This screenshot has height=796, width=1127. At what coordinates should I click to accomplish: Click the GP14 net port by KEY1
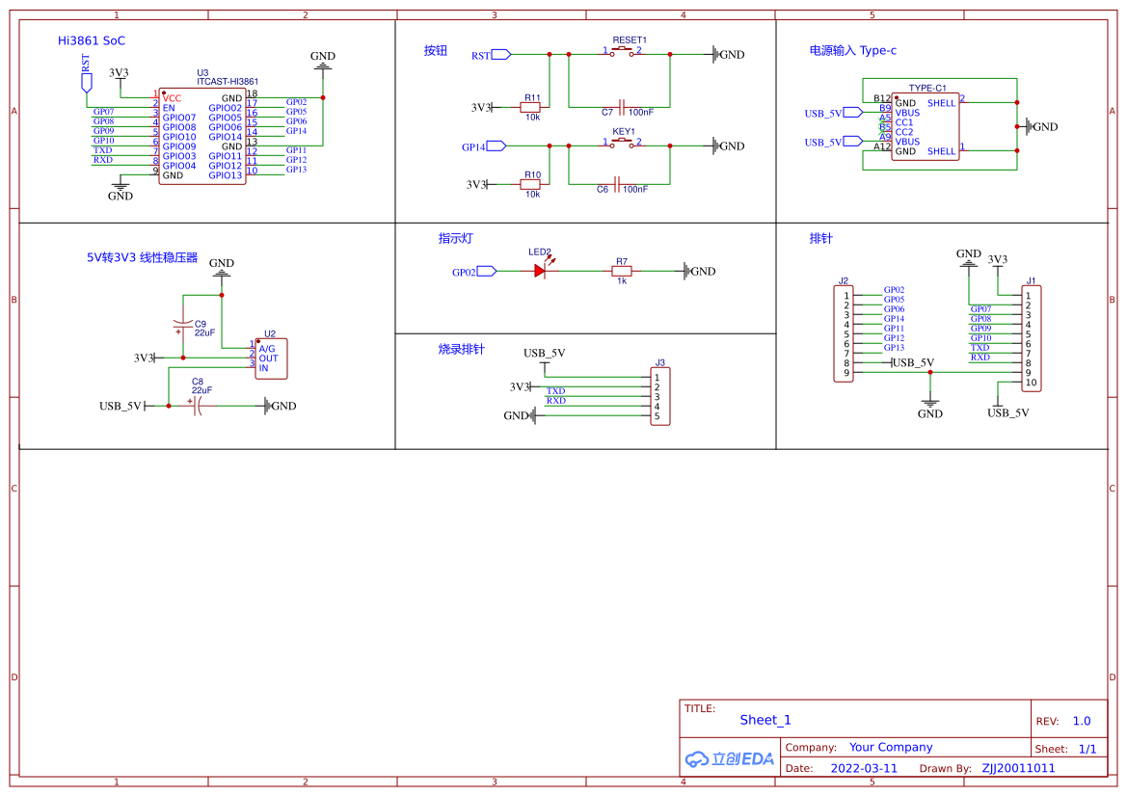point(484,146)
